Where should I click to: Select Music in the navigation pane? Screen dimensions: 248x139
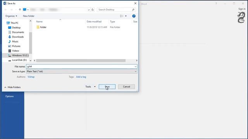coord(15,41)
